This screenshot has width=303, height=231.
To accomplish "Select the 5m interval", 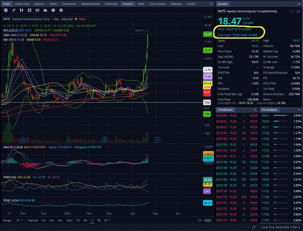I will [60, 220].
